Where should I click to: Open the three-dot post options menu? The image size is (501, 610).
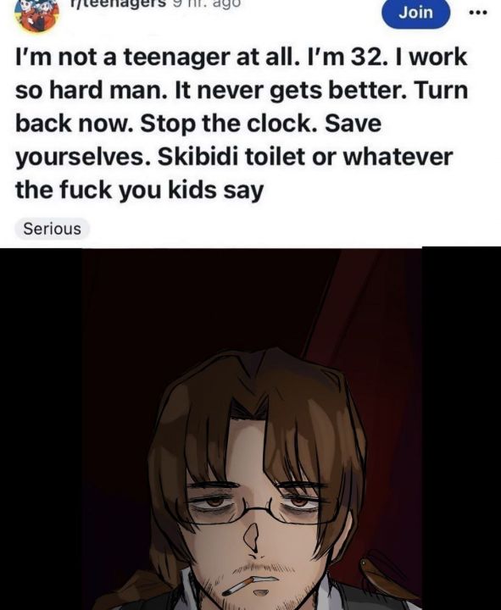[478, 13]
